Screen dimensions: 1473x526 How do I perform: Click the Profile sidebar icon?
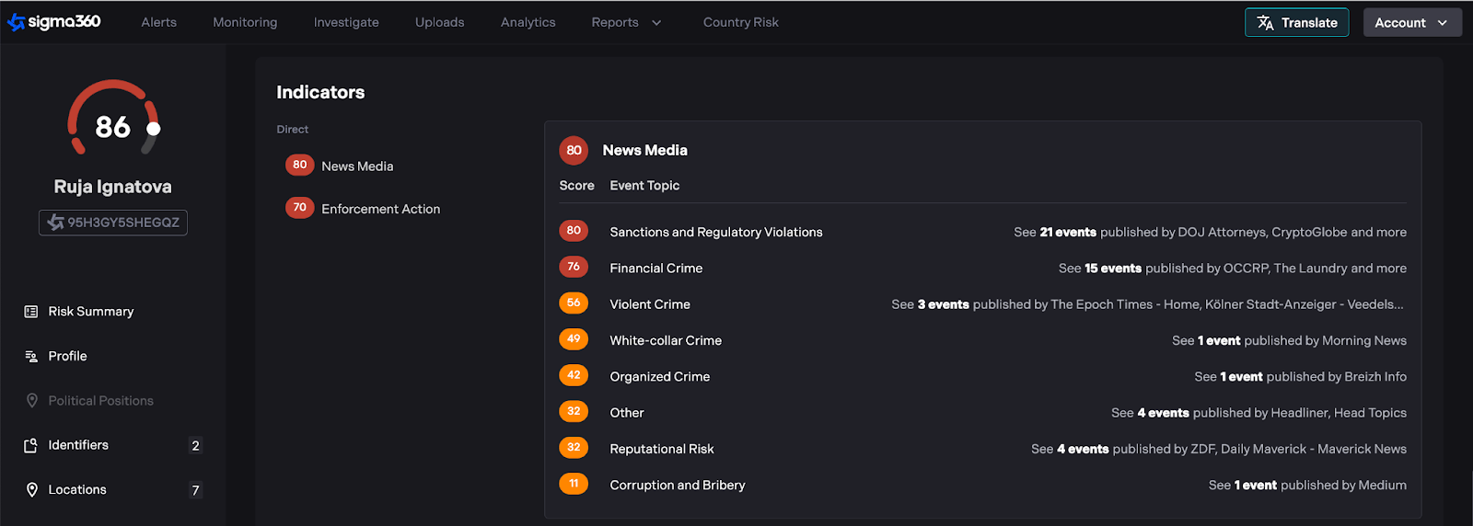click(x=31, y=356)
